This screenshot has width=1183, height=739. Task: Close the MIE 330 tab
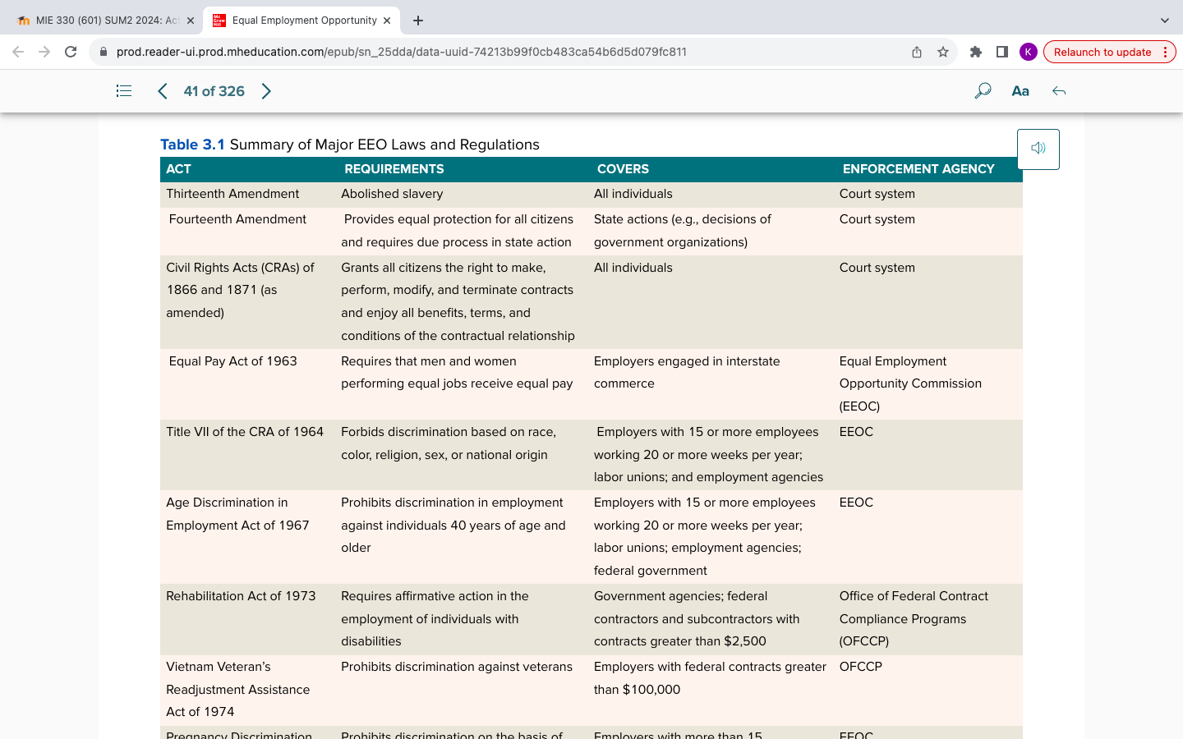tap(191, 21)
